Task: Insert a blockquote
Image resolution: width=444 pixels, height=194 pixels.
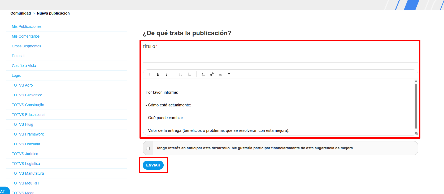Action: [x=229, y=74]
